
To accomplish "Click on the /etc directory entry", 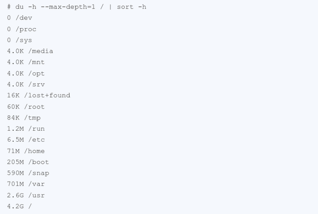I will [x=26, y=140].
